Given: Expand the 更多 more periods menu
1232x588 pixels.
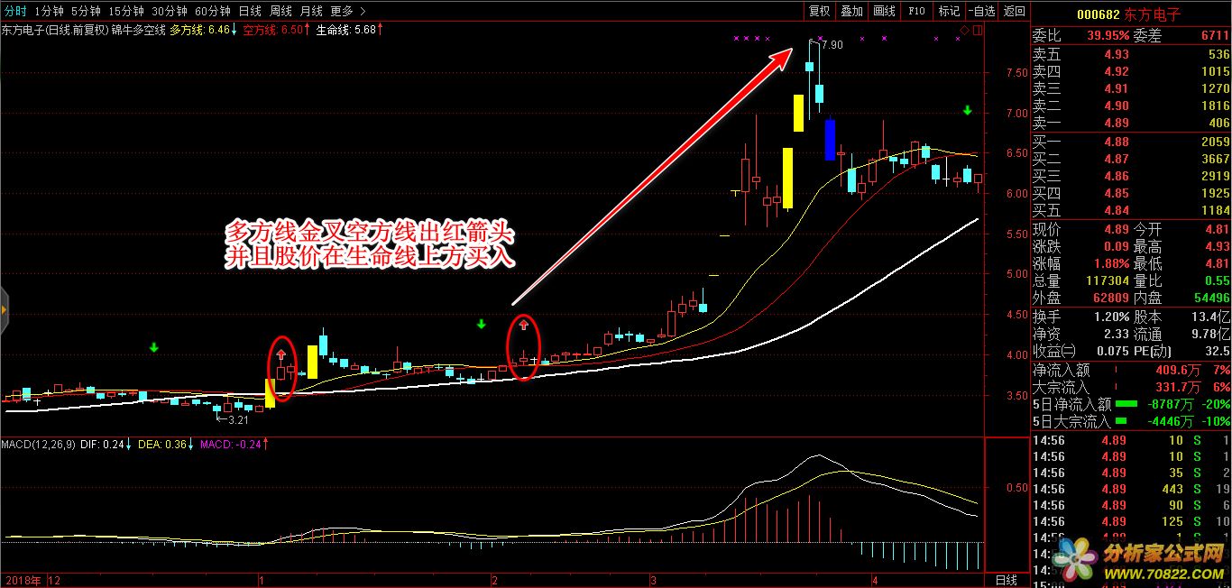Looking at the screenshot, I should tap(348, 11).
